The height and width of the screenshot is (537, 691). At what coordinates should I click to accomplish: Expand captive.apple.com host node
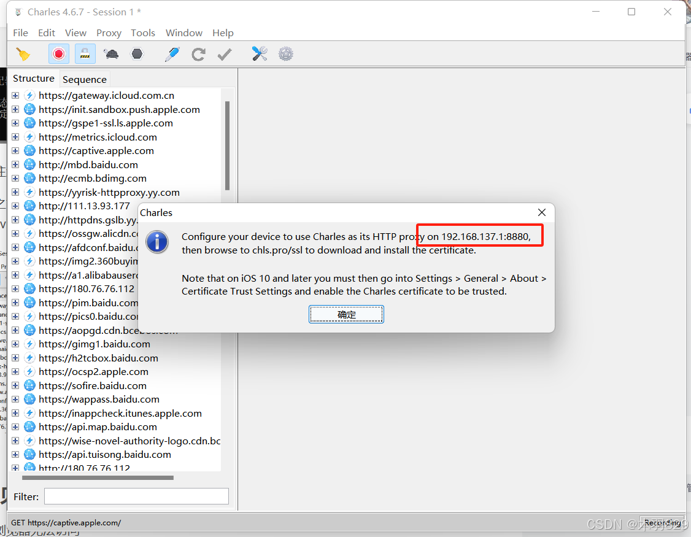tap(15, 151)
